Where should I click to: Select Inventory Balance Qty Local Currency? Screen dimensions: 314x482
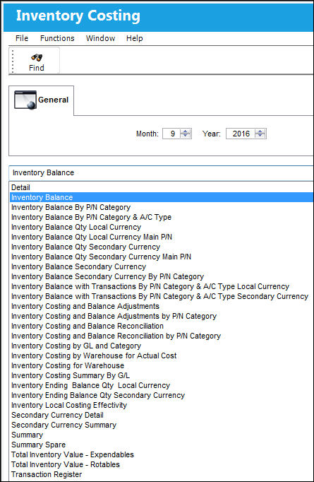click(x=162, y=227)
